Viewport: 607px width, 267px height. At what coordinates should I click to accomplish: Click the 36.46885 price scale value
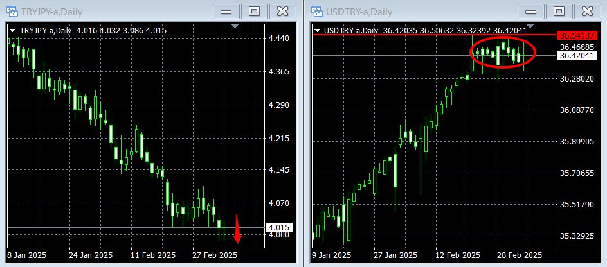(x=577, y=47)
